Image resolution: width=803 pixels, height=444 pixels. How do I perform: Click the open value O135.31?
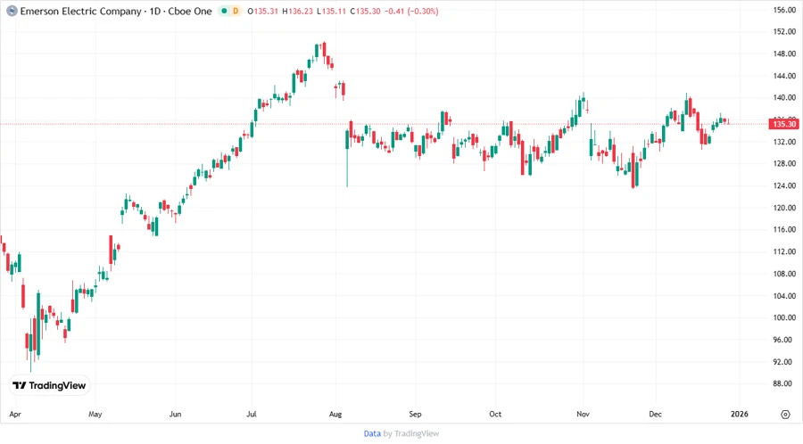point(262,12)
